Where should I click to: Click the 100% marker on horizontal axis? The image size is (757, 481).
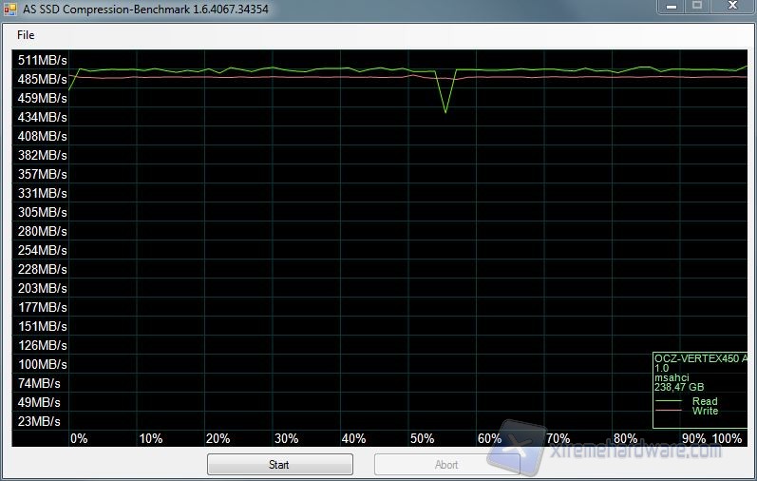click(x=727, y=438)
